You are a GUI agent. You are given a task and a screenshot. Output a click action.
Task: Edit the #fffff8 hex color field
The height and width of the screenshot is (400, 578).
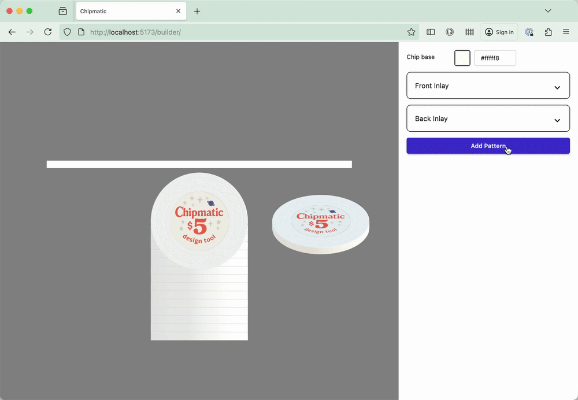coord(495,58)
